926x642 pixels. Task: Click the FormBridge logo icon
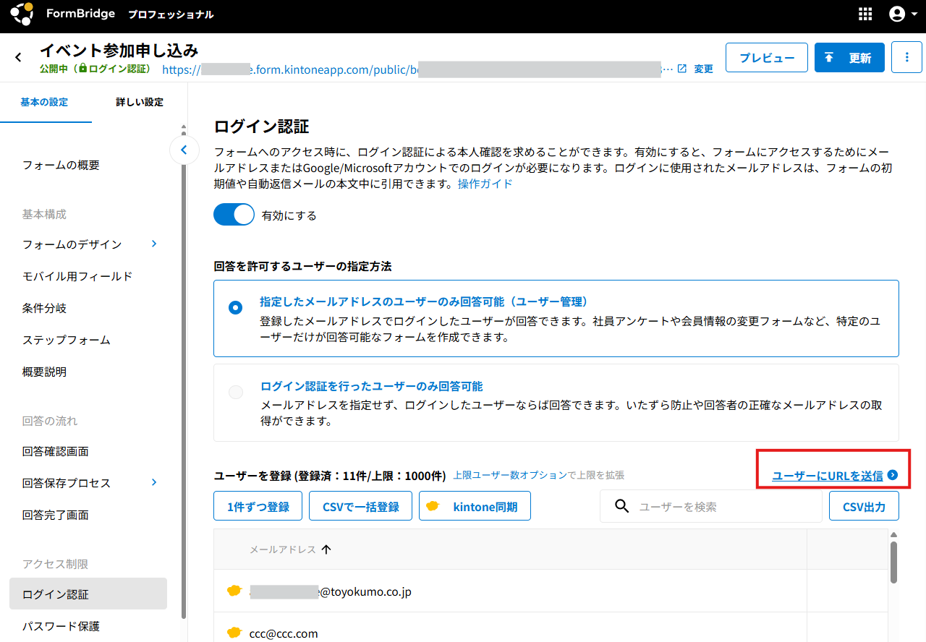(22, 14)
